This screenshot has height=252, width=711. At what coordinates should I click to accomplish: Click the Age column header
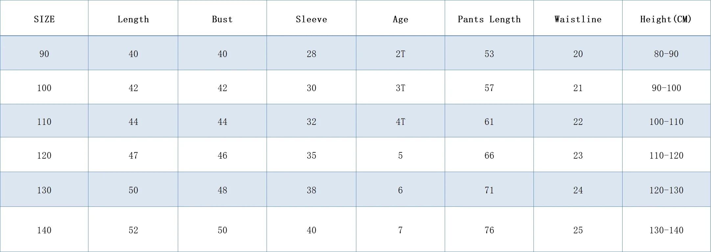click(400, 19)
